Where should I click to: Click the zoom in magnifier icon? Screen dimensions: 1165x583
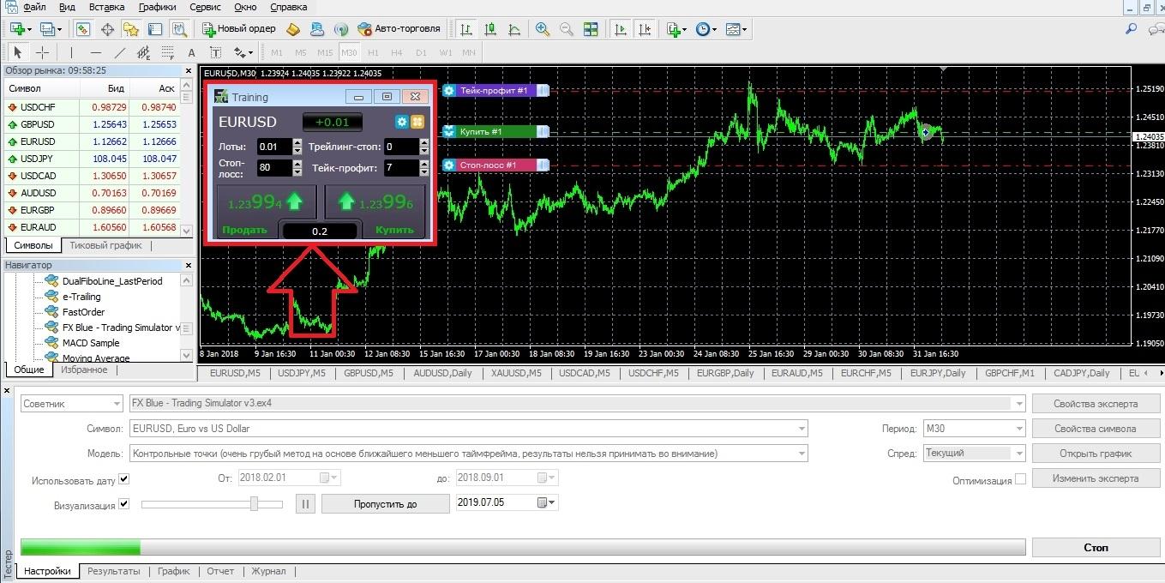pos(543,29)
